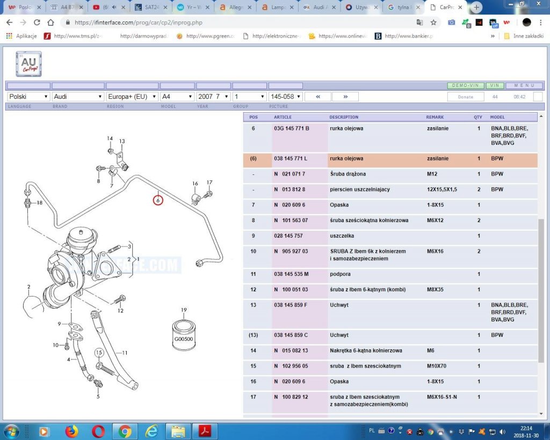
Task: Select the highlighted 038 145 771 L row
Action: point(390,160)
